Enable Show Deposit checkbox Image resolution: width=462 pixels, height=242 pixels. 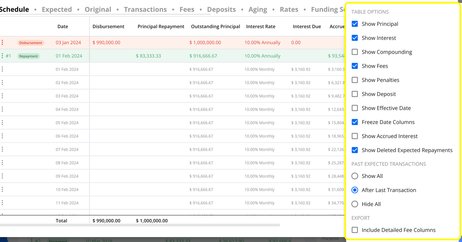point(355,94)
